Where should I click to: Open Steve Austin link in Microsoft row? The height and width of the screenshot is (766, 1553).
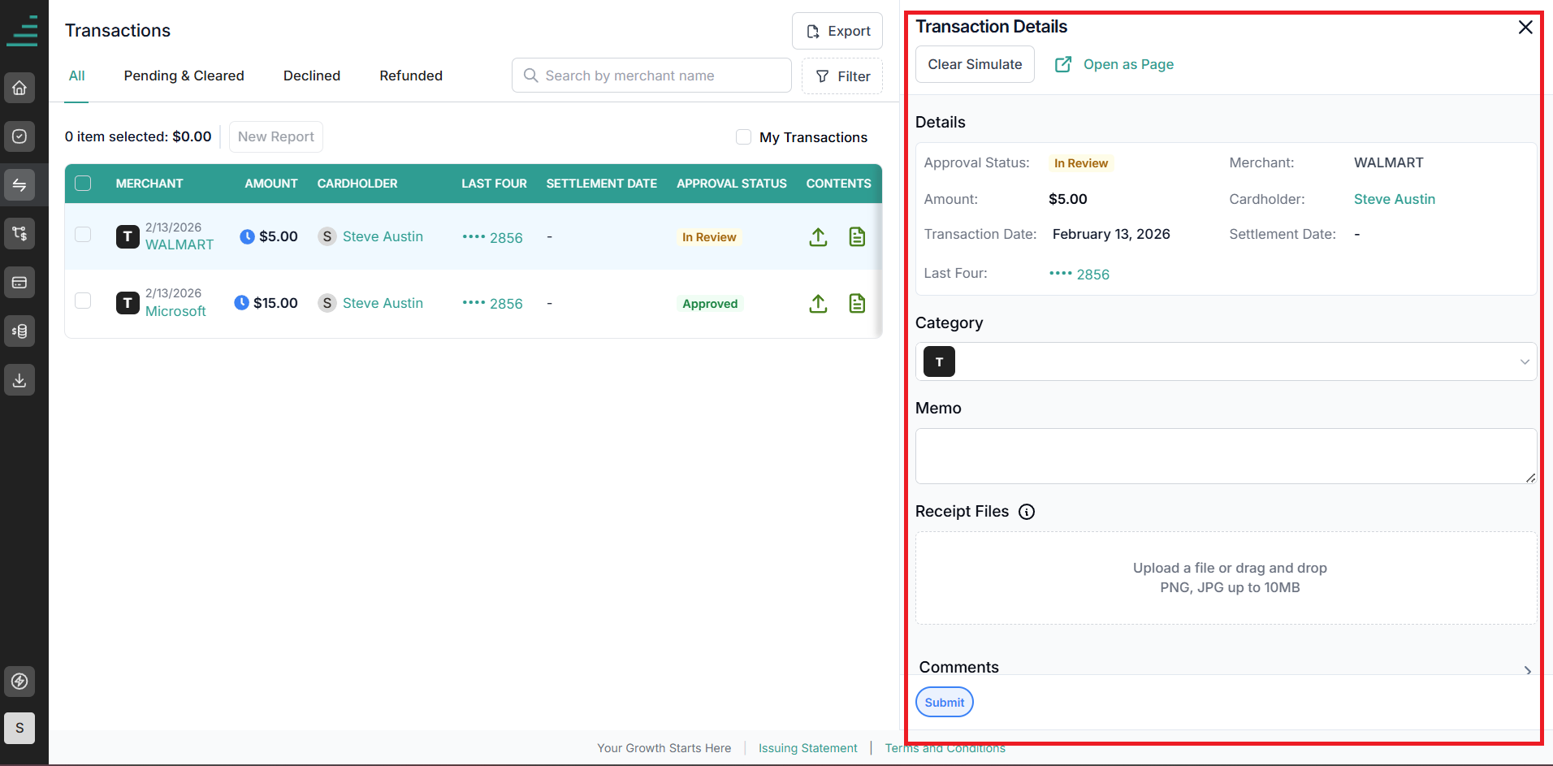point(383,303)
